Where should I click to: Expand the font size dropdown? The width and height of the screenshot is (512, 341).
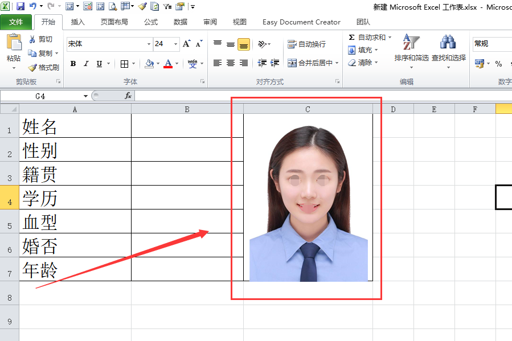(x=176, y=44)
